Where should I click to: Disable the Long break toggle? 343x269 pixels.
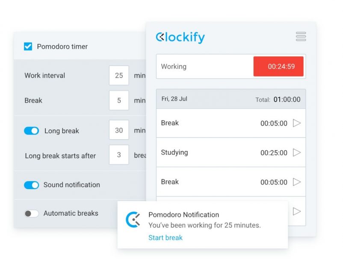tap(32, 131)
